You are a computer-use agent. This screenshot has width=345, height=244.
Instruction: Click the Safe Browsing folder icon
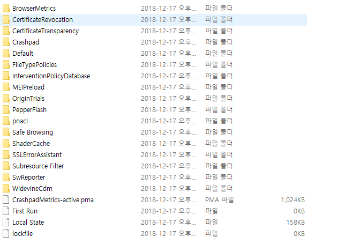6,132
